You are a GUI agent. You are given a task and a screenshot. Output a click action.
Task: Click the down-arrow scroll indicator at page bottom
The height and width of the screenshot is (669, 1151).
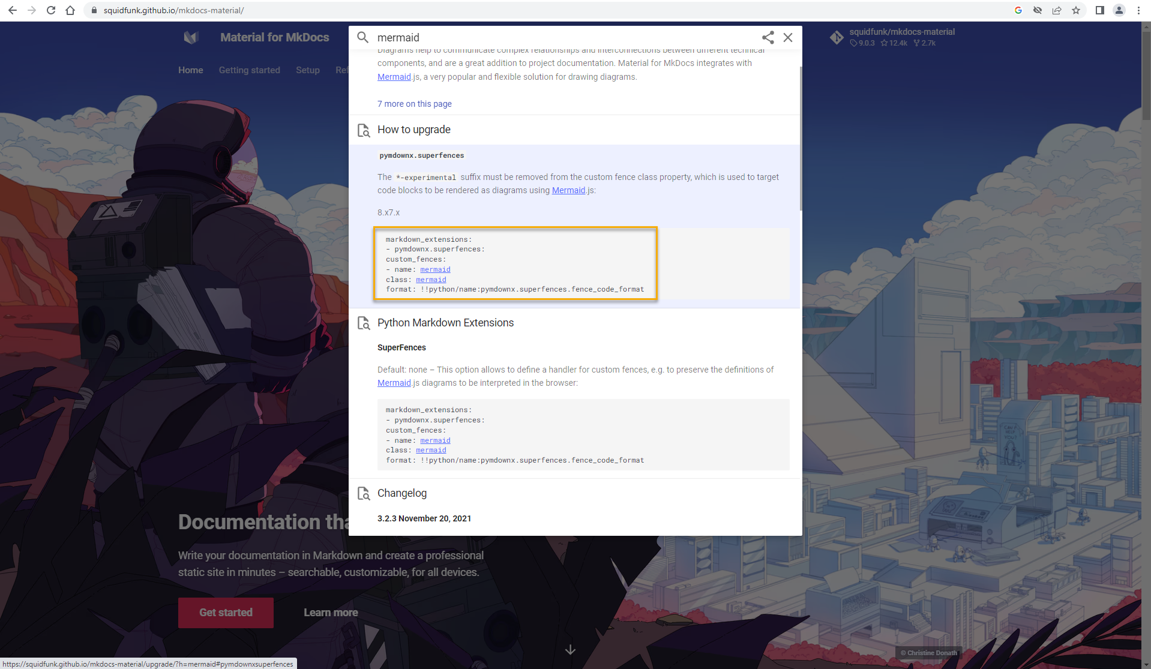pos(569,650)
